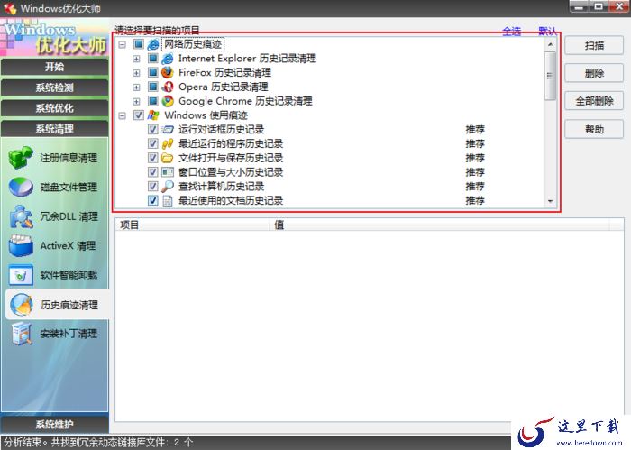The height and width of the screenshot is (450, 631).
Task: Click the 项目 column header
Action: pyautogui.click(x=192, y=225)
